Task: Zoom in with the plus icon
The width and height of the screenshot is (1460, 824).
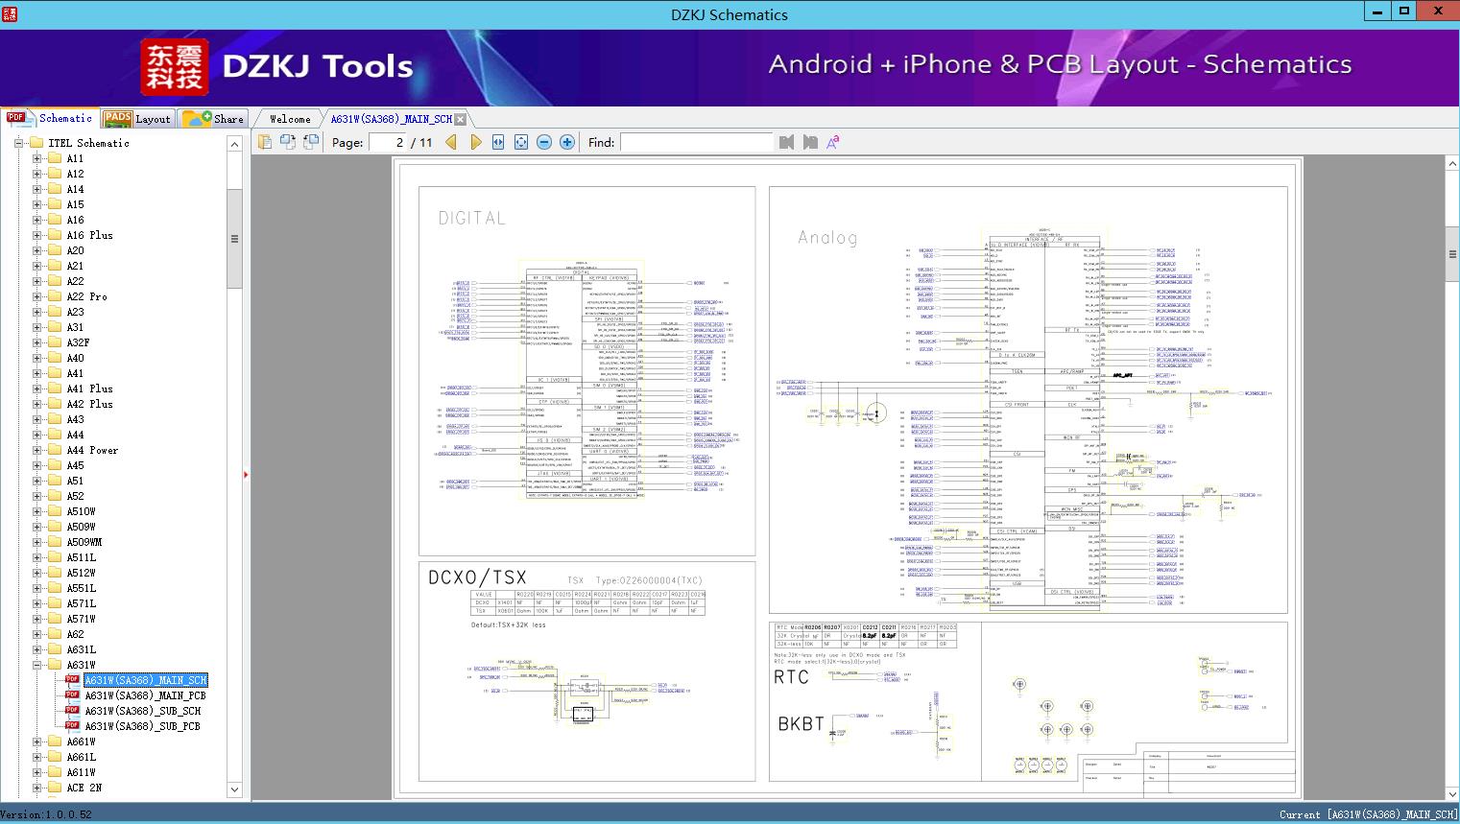Action: pyautogui.click(x=567, y=142)
